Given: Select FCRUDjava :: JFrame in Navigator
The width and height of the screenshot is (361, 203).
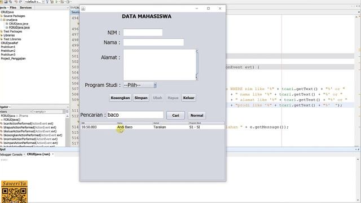Looking at the screenshot, I should click(14, 116).
